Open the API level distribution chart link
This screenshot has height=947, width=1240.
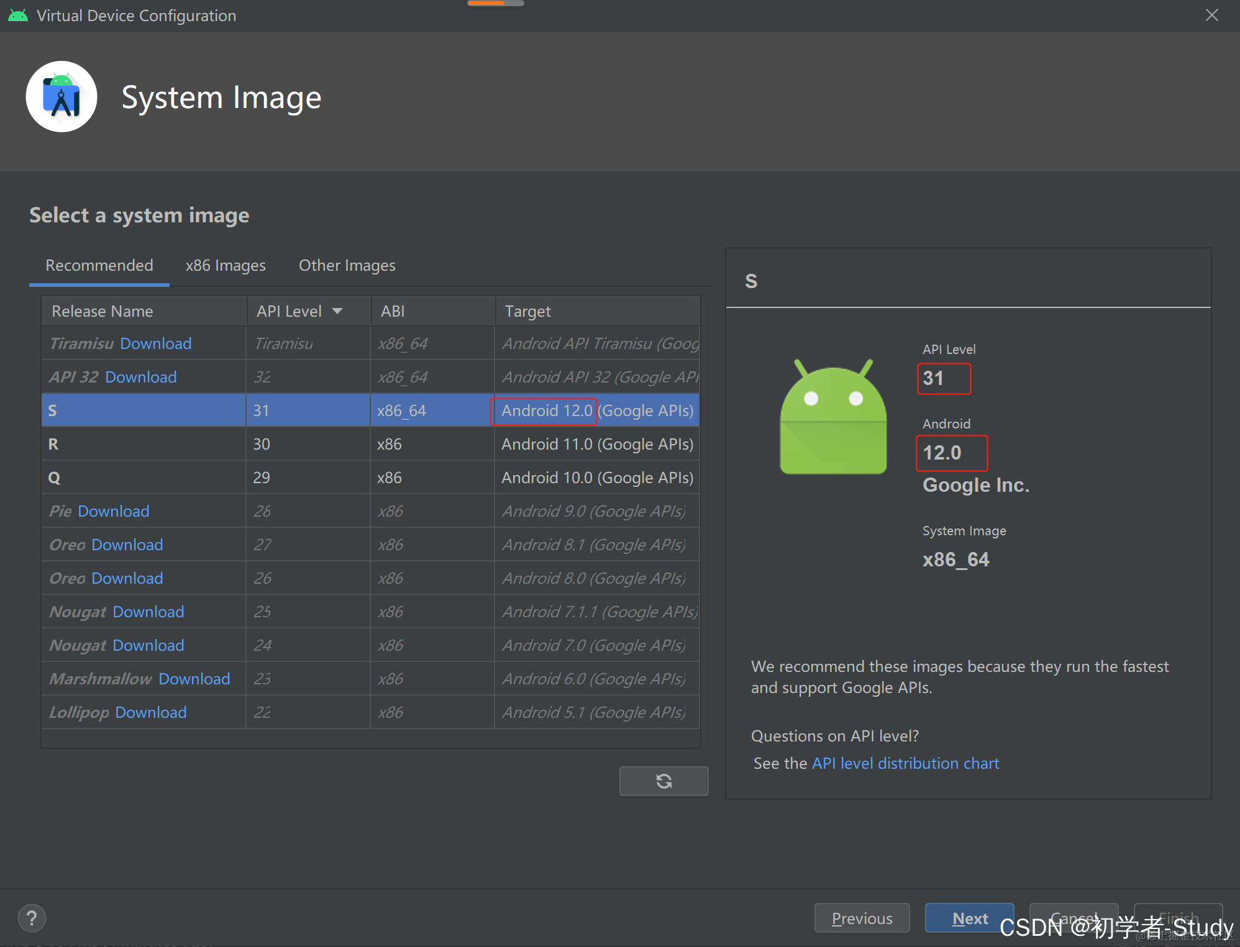click(905, 763)
